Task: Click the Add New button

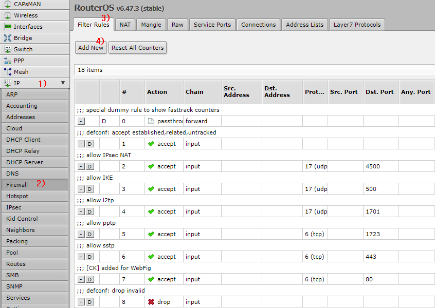Action: pyautogui.click(x=90, y=48)
